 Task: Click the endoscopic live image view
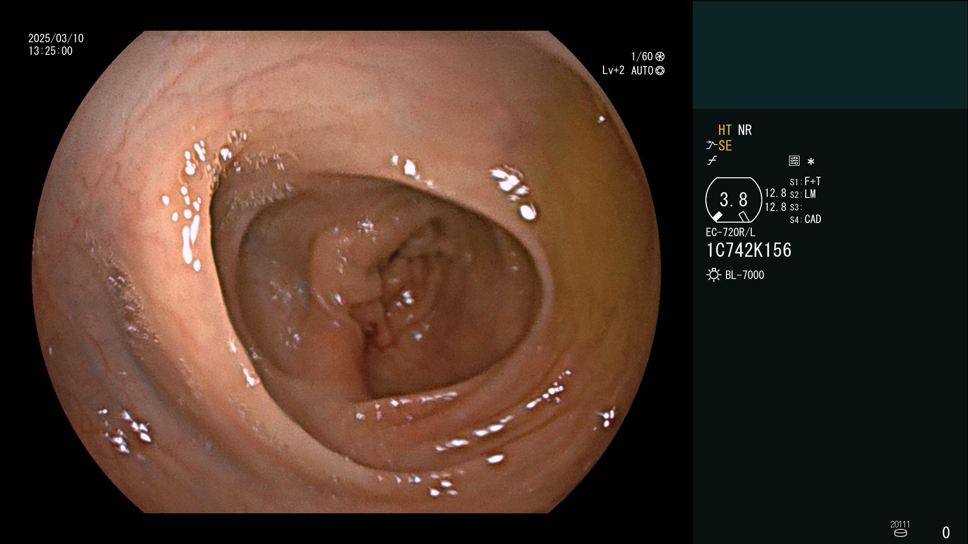(346, 272)
